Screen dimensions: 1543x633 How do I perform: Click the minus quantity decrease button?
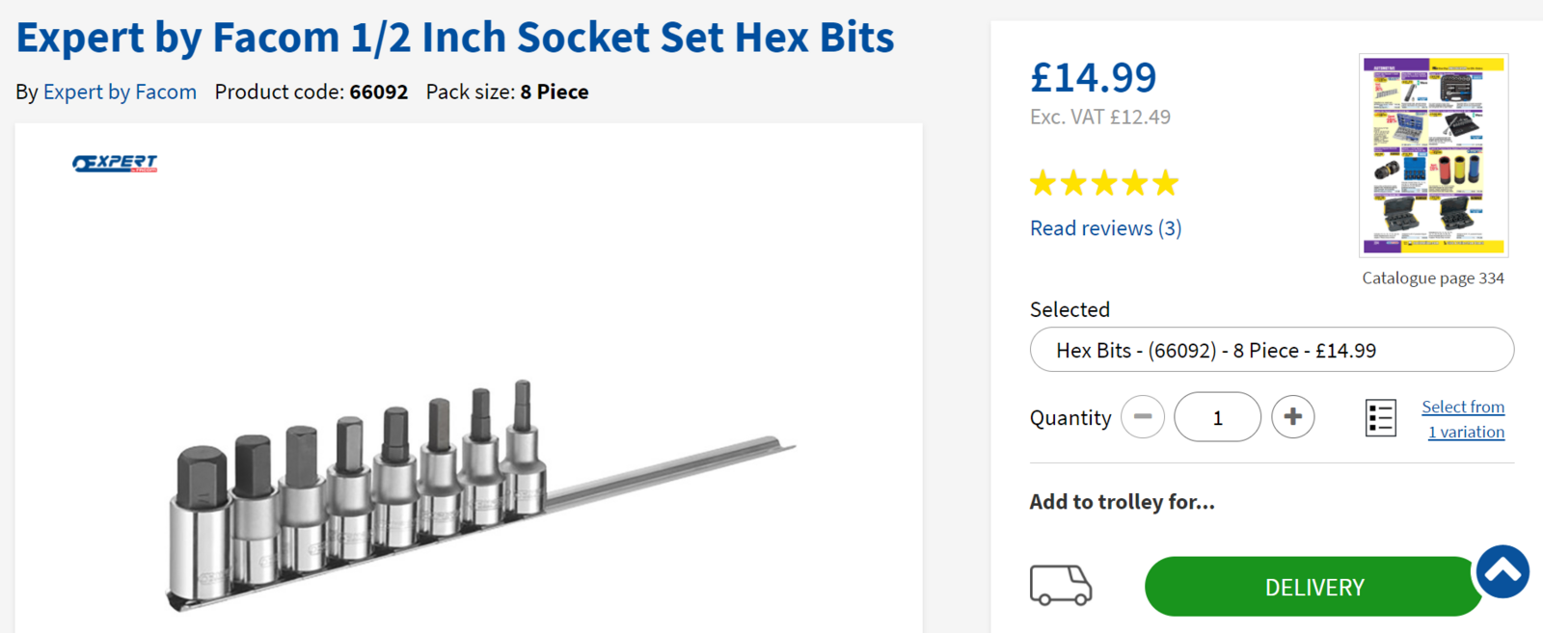tap(1143, 417)
